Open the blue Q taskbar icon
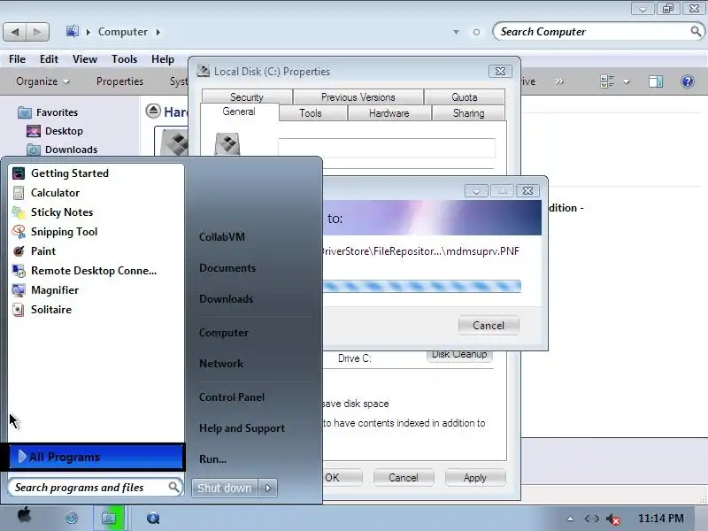The image size is (708, 531). [x=153, y=518]
